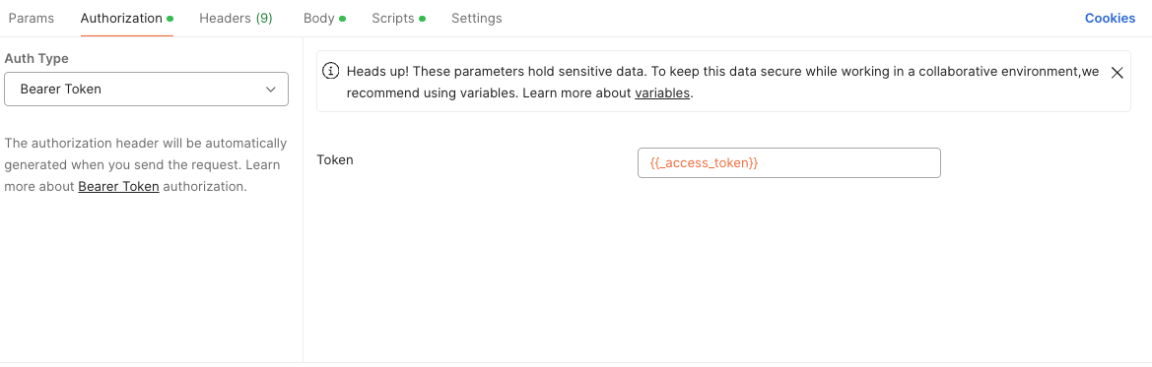Dismiss the sensitive data warning banner
Image resolution: width=1152 pixels, height=367 pixels.
point(1117,73)
